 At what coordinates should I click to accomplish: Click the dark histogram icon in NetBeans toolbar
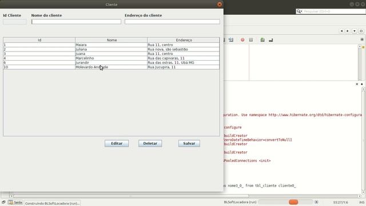click(270, 40)
